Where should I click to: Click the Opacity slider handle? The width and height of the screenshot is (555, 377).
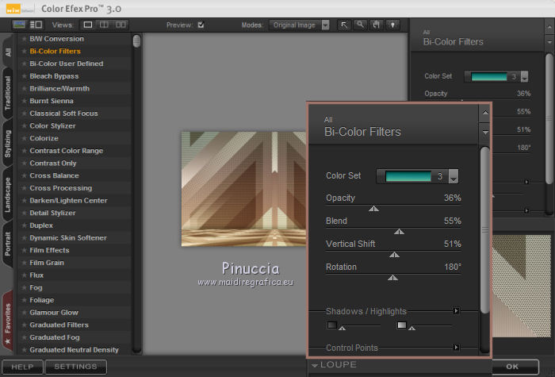point(373,209)
